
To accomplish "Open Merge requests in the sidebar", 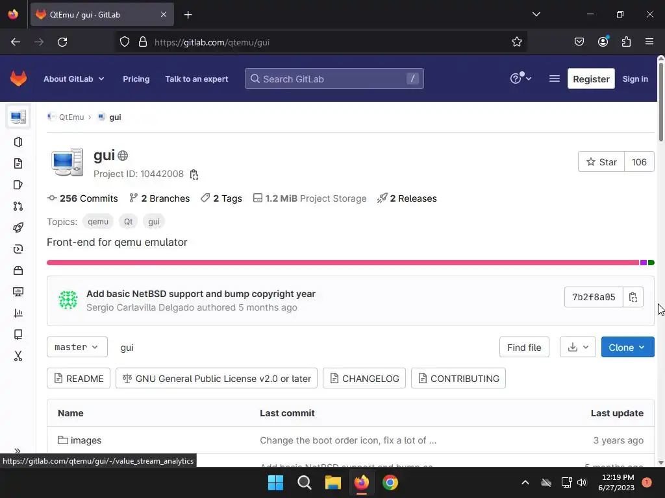I will 18,206.
